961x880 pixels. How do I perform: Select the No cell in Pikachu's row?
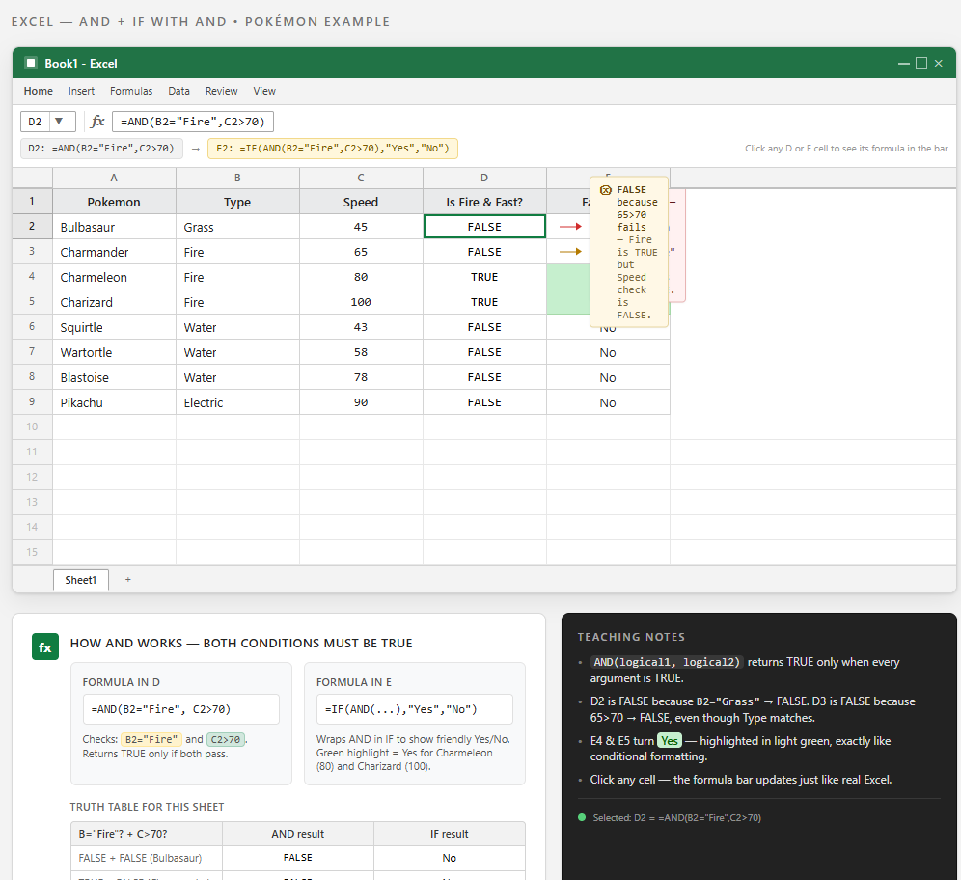[608, 402]
